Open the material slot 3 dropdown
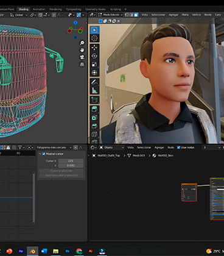The height and width of the screenshot is (256, 224). [x=211, y=148]
